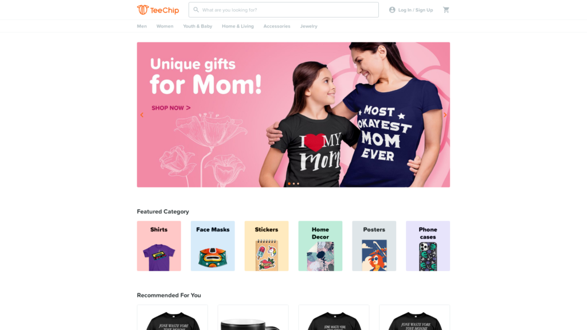Expand the Accessories menu
Viewport: 587px width, 330px height.
click(277, 26)
